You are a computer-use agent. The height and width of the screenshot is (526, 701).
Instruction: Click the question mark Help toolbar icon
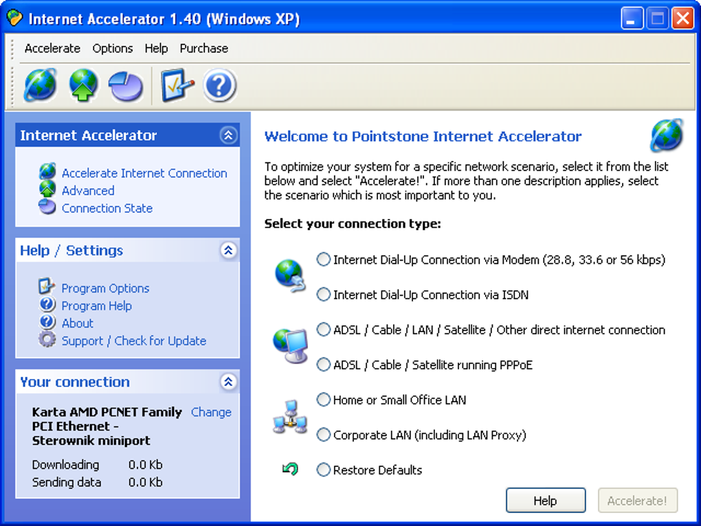click(x=219, y=85)
